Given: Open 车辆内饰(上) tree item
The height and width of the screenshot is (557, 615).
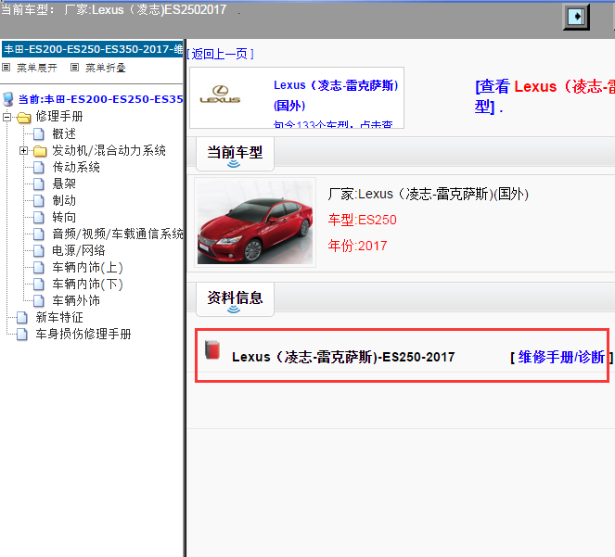Looking at the screenshot, I should click(87, 267).
